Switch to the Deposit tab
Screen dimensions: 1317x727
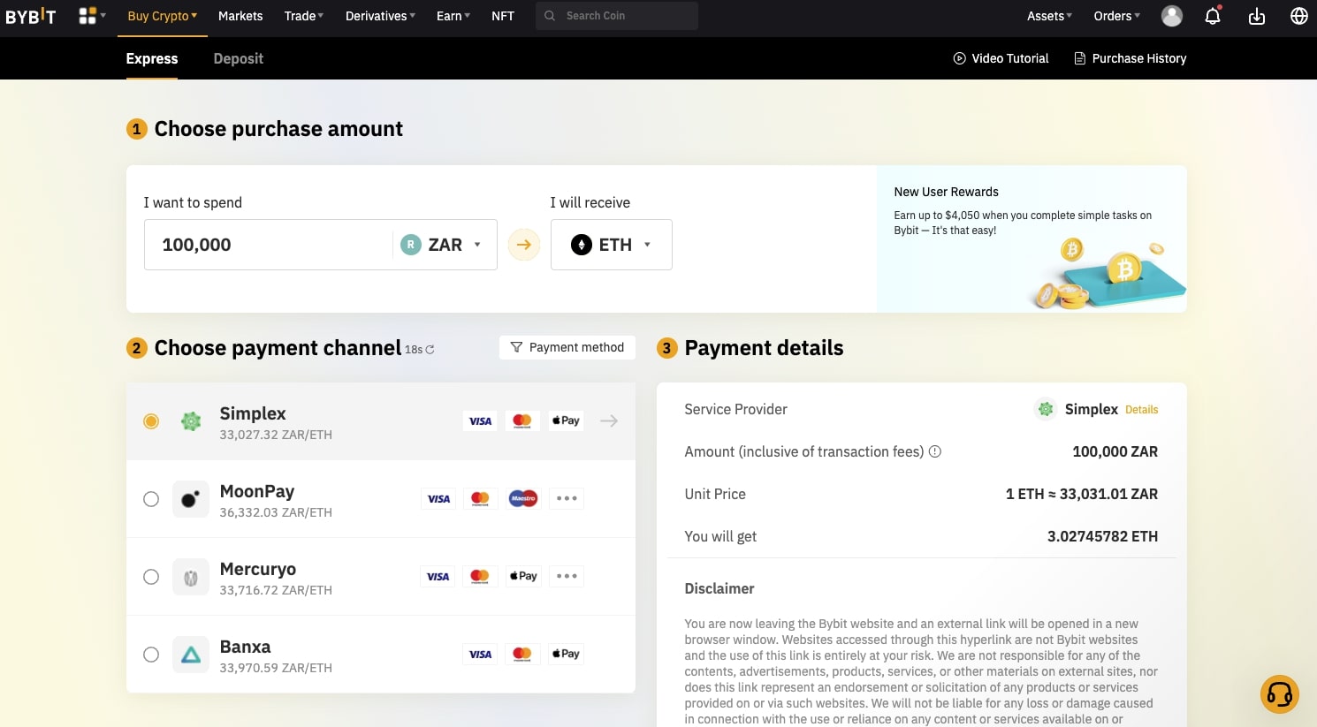[239, 58]
